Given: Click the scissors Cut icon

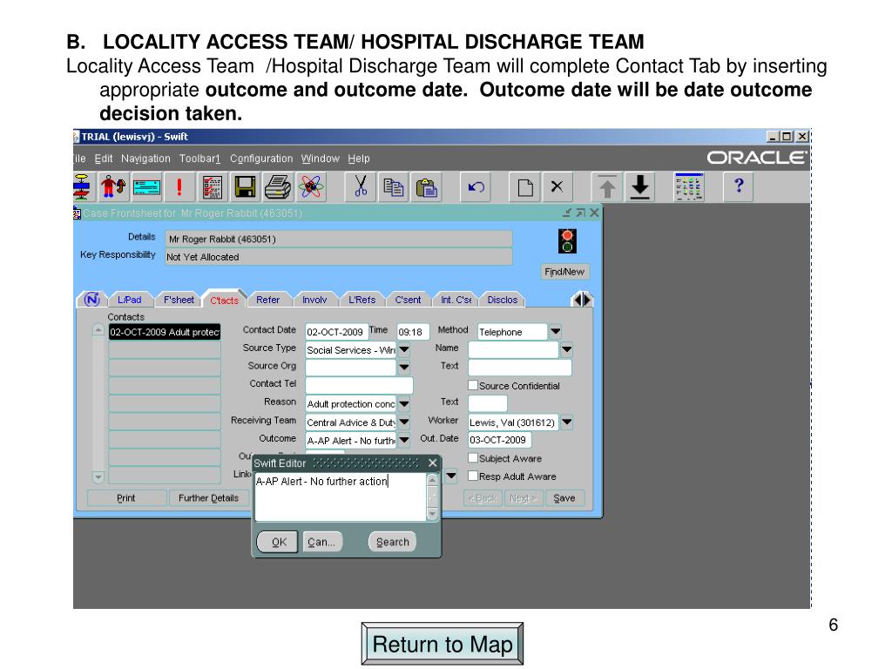Looking at the screenshot, I should pos(360,186).
